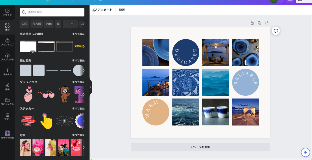Open the 描画 drawing tool
The image size is (312, 160).
tap(7, 87)
